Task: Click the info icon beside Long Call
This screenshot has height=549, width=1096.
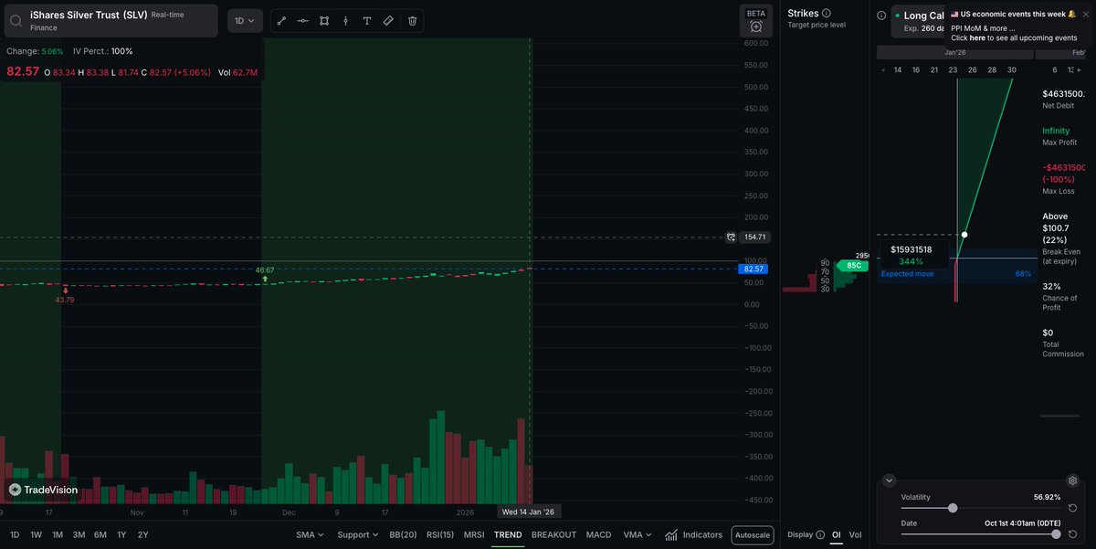Action: 881,16
